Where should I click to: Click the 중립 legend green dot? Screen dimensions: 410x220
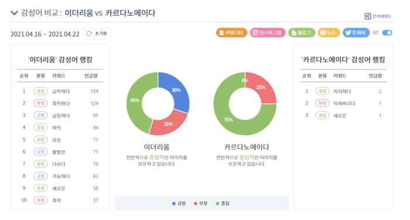pyautogui.click(x=217, y=204)
